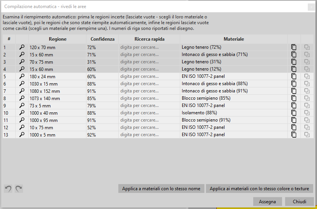317x209 pixels.
Task: Undo the last change
Action: click(8, 189)
